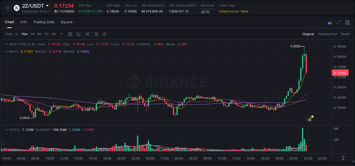Image resolution: width=355 pixels, height=166 pixels.
Task: Open the Infrastructure token tag
Action: coord(229,11)
